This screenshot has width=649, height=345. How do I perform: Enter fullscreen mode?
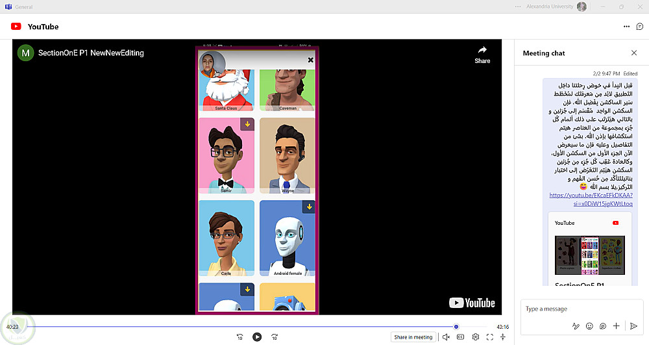pyautogui.click(x=490, y=337)
